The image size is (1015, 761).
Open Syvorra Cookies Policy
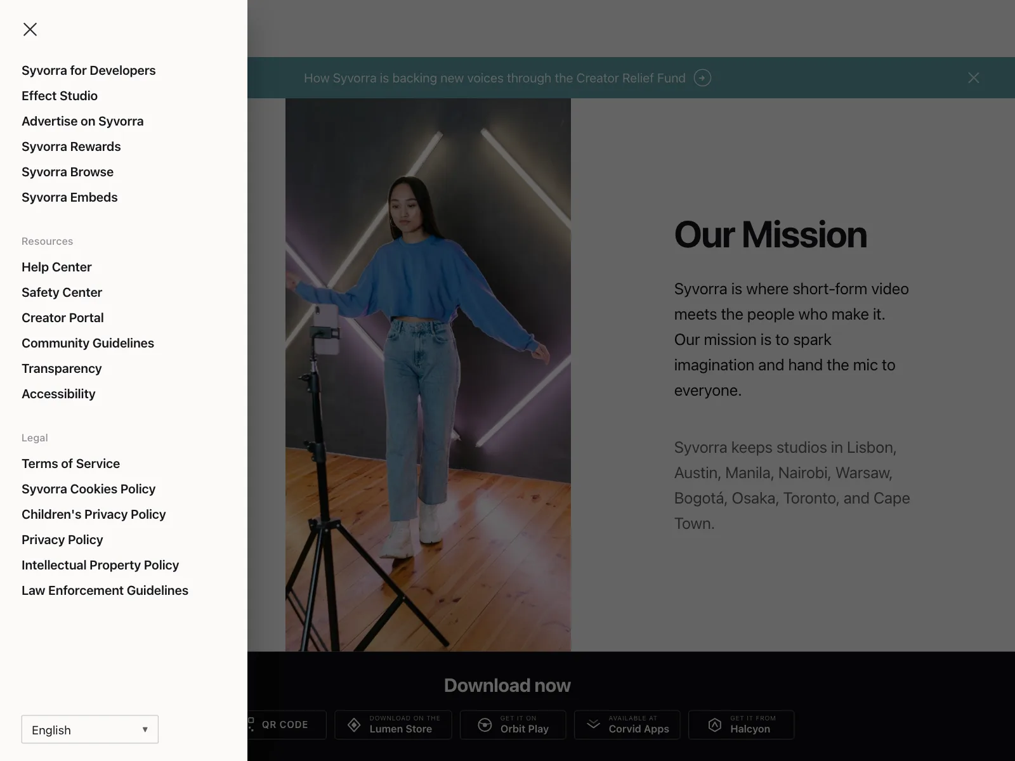pyautogui.click(x=89, y=489)
